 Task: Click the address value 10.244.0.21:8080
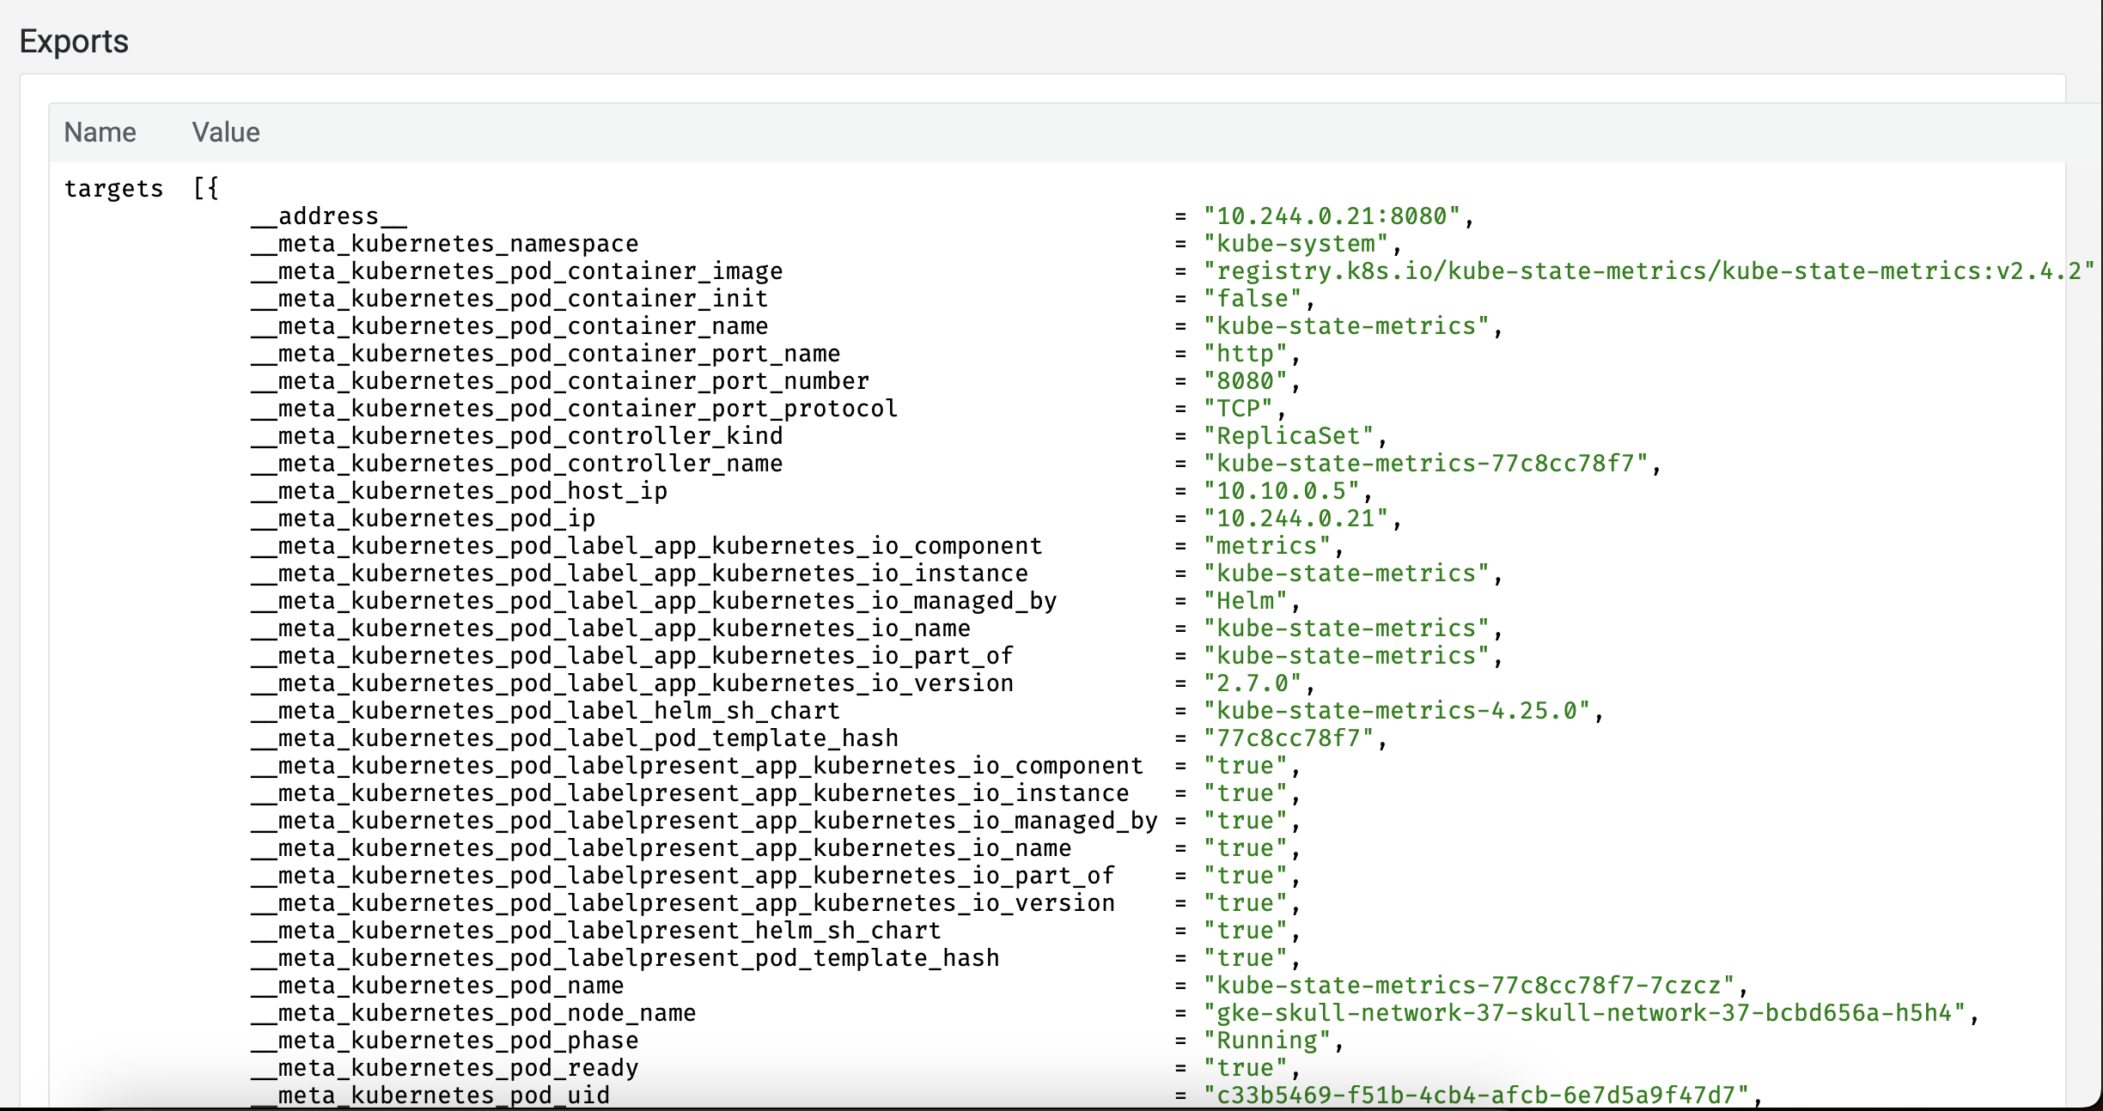point(1337,216)
